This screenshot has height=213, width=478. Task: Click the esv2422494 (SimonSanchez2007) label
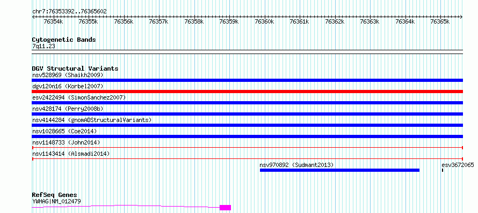pyautogui.click(x=79, y=97)
